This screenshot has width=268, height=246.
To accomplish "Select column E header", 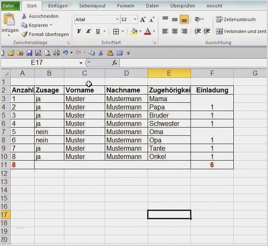I will pos(169,73).
